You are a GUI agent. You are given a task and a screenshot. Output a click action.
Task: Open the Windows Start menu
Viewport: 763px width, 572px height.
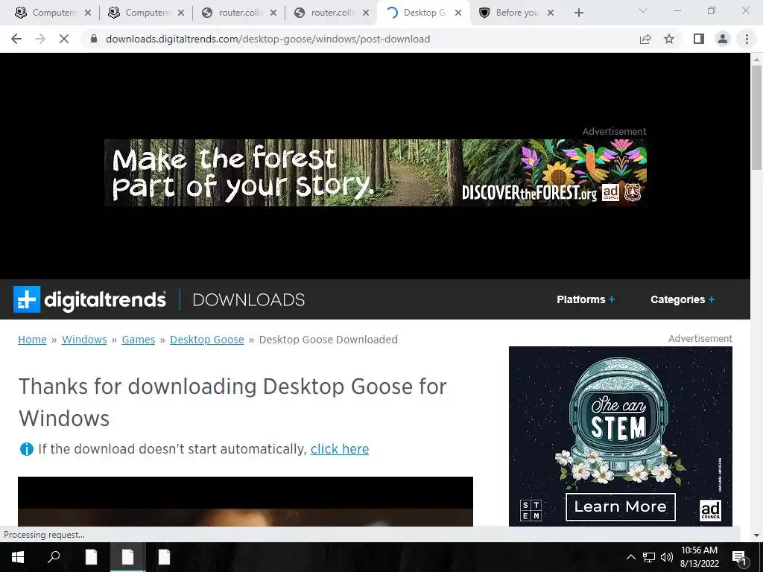pyautogui.click(x=18, y=557)
